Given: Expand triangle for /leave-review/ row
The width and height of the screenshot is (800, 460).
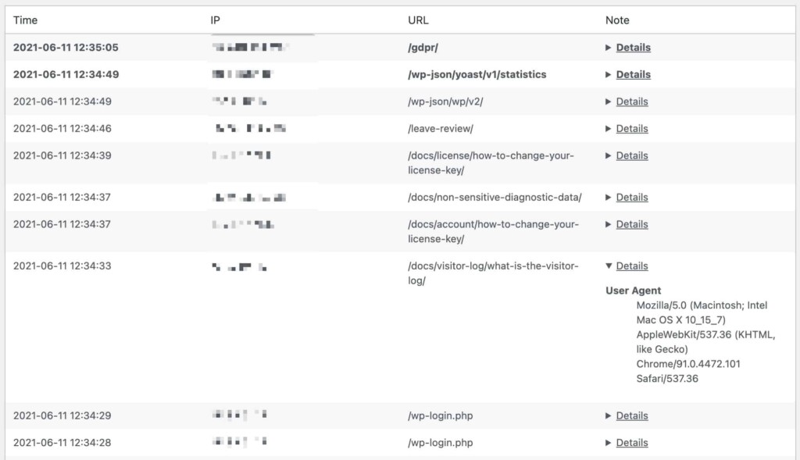Looking at the screenshot, I should click(608, 129).
